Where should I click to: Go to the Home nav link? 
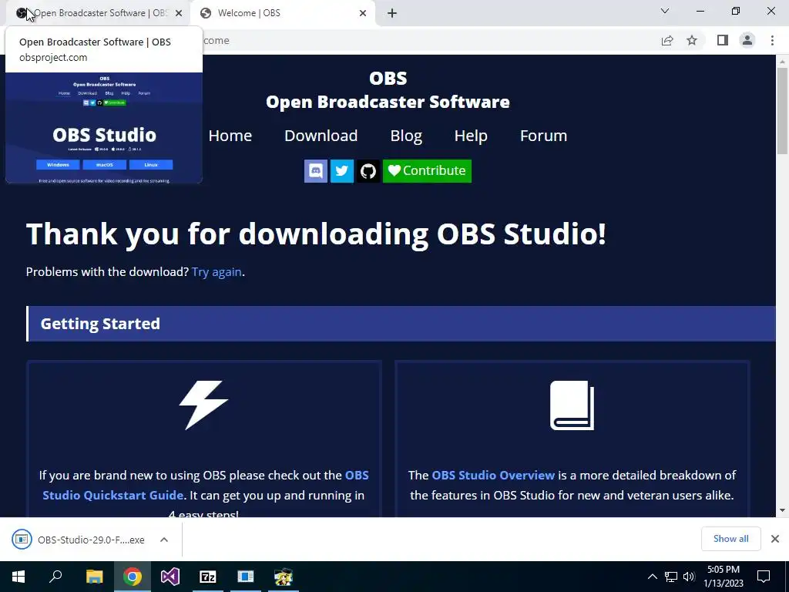[230, 136]
